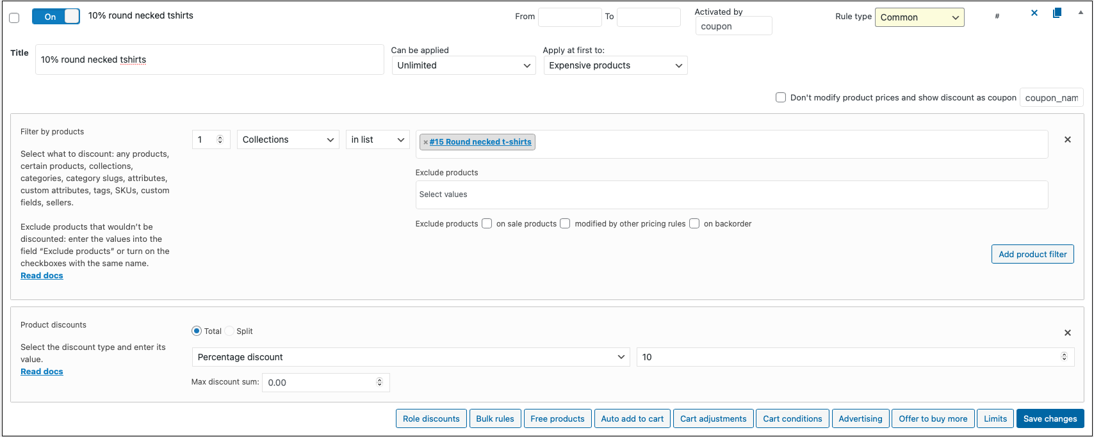
Task: Open the Read docs link under filters
Action: 42,275
